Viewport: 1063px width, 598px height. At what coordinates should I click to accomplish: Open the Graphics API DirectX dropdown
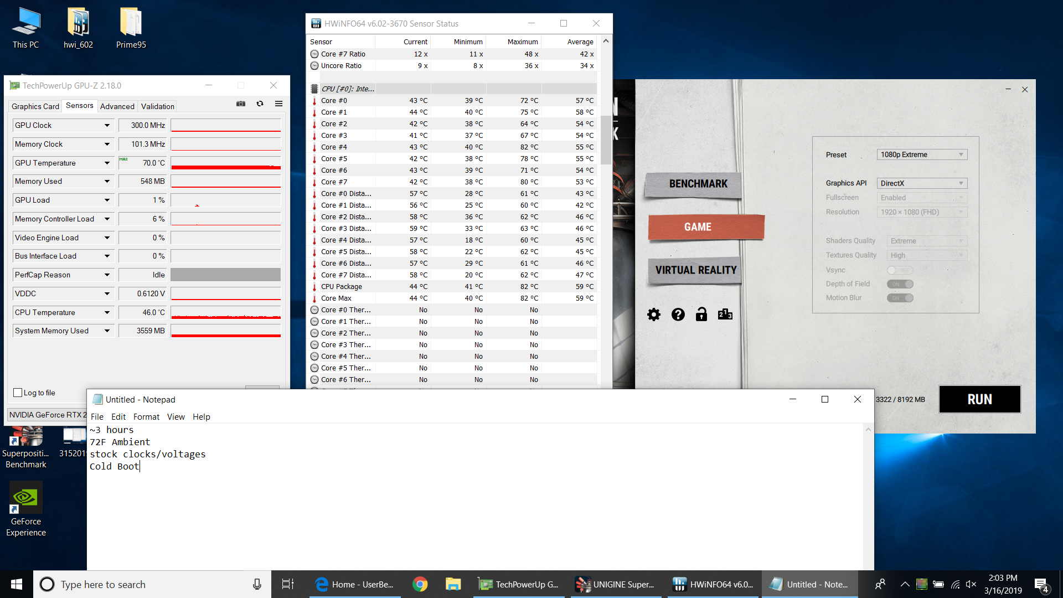922,183
